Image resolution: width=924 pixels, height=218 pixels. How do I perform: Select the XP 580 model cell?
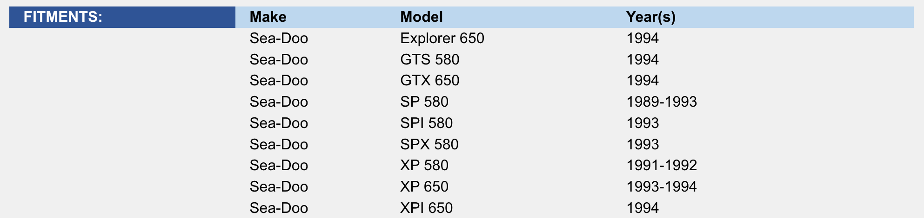coord(424,165)
